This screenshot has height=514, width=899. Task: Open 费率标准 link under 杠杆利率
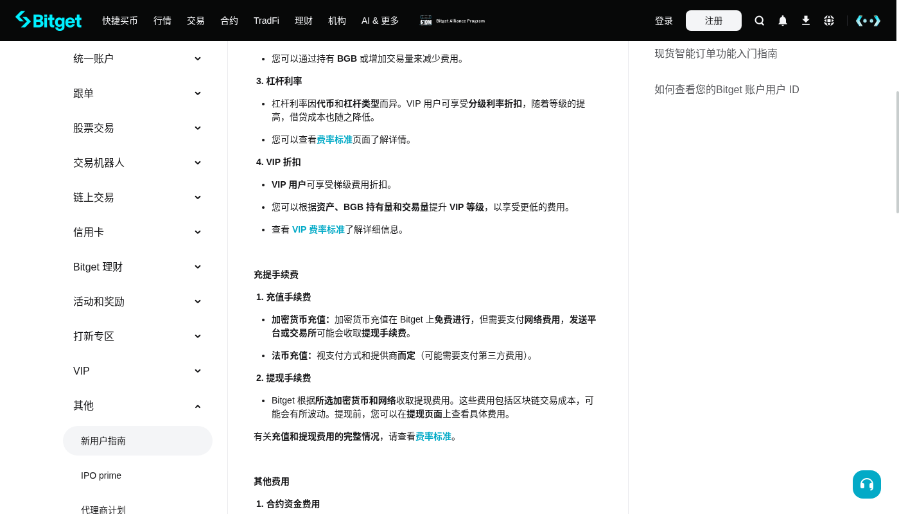(335, 139)
